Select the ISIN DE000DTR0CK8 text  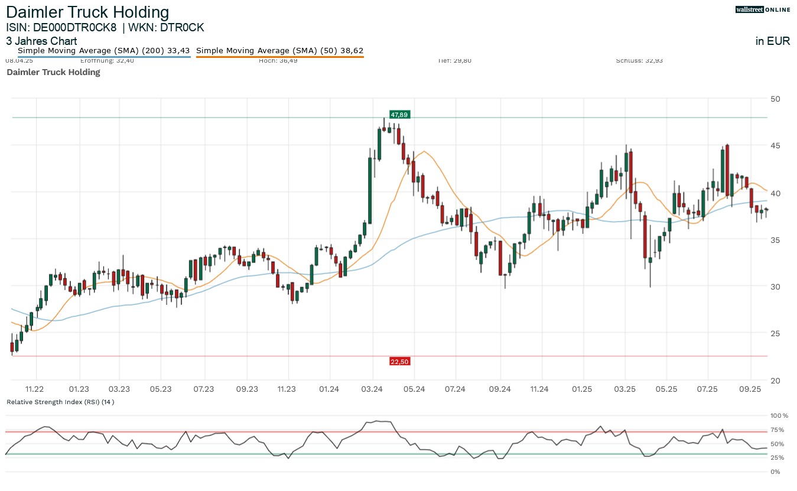click(61, 28)
